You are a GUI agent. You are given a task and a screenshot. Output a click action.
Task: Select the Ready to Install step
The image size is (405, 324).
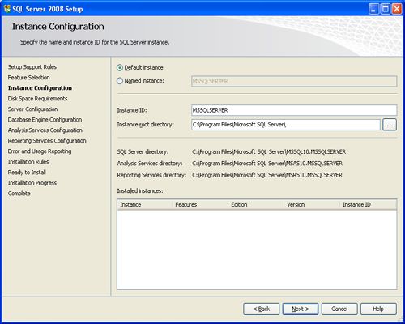[27, 173]
